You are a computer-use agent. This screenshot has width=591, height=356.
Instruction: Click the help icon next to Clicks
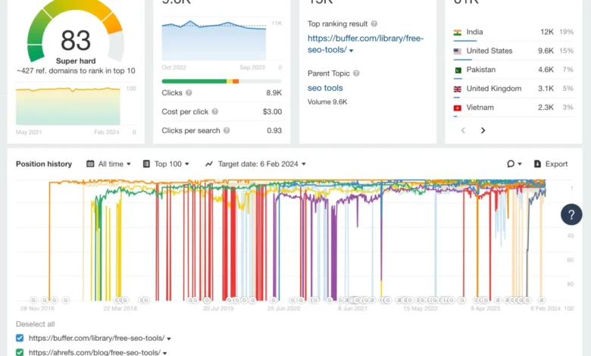tap(189, 93)
